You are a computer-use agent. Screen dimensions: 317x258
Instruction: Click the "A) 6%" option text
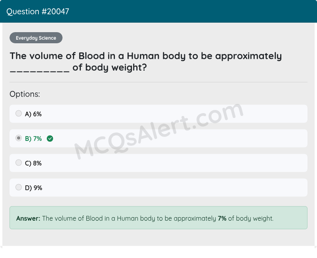point(33,114)
